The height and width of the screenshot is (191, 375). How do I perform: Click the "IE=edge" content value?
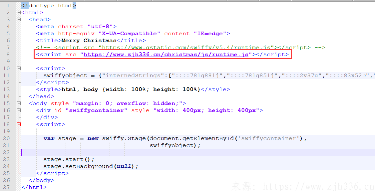point(210,34)
